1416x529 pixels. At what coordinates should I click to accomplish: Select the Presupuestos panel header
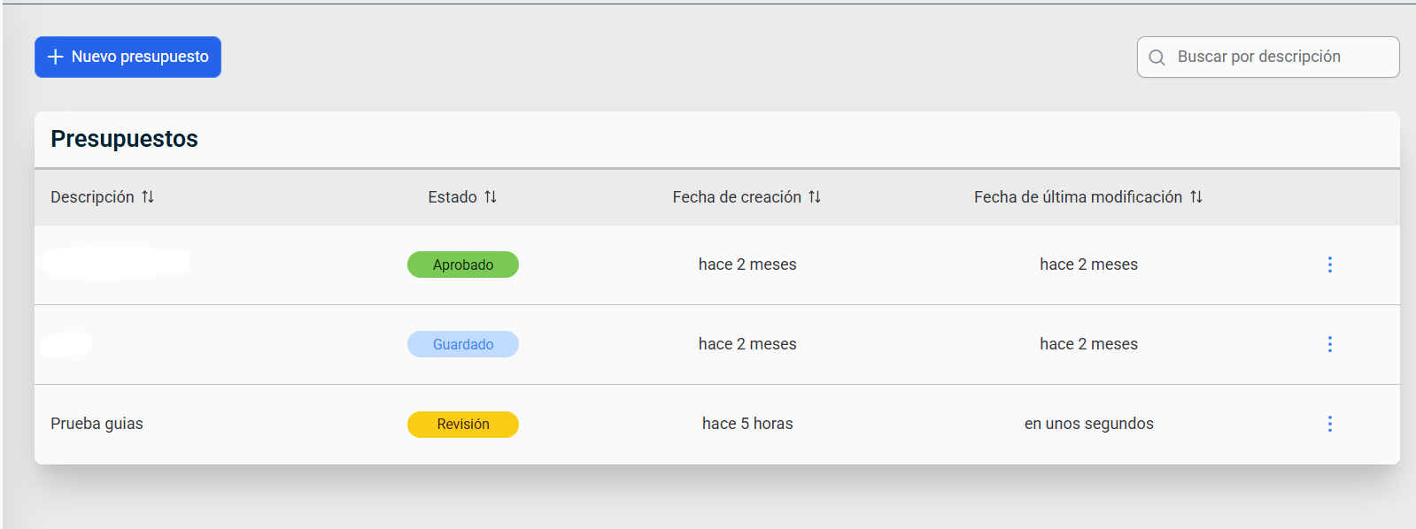click(124, 139)
